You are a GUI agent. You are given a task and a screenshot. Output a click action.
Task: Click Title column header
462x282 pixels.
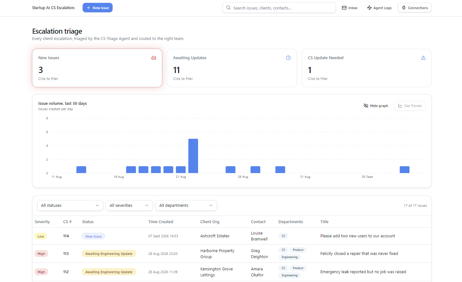coord(325,222)
